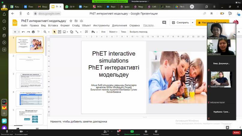
Task: Print the presentation
Action: coord(33,32)
